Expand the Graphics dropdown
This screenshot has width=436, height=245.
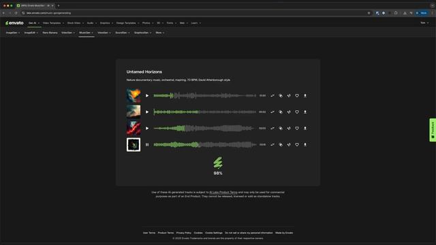click(106, 23)
